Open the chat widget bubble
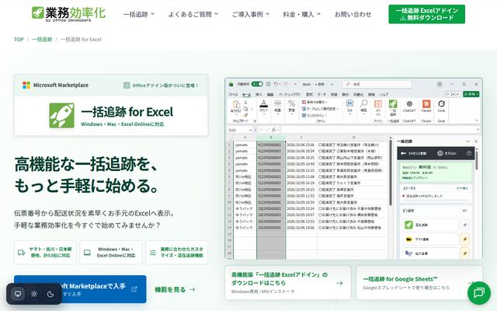This screenshot has height=311, width=497. [479, 292]
